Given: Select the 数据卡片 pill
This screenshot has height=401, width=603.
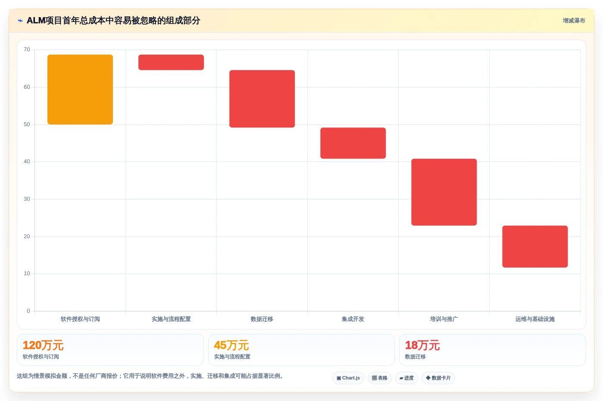Looking at the screenshot, I should point(438,378).
